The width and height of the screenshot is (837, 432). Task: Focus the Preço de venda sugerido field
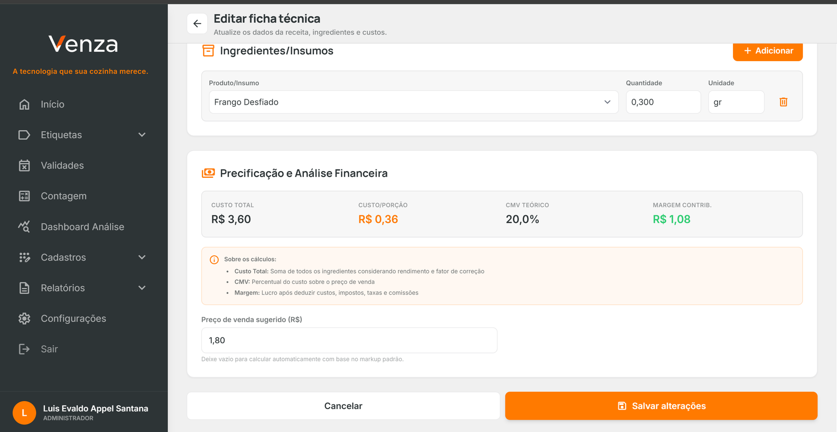click(349, 340)
